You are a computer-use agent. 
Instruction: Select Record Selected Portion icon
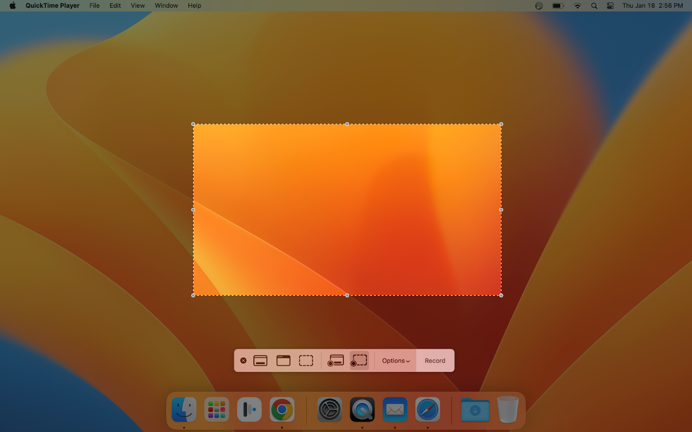tap(359, 361)
